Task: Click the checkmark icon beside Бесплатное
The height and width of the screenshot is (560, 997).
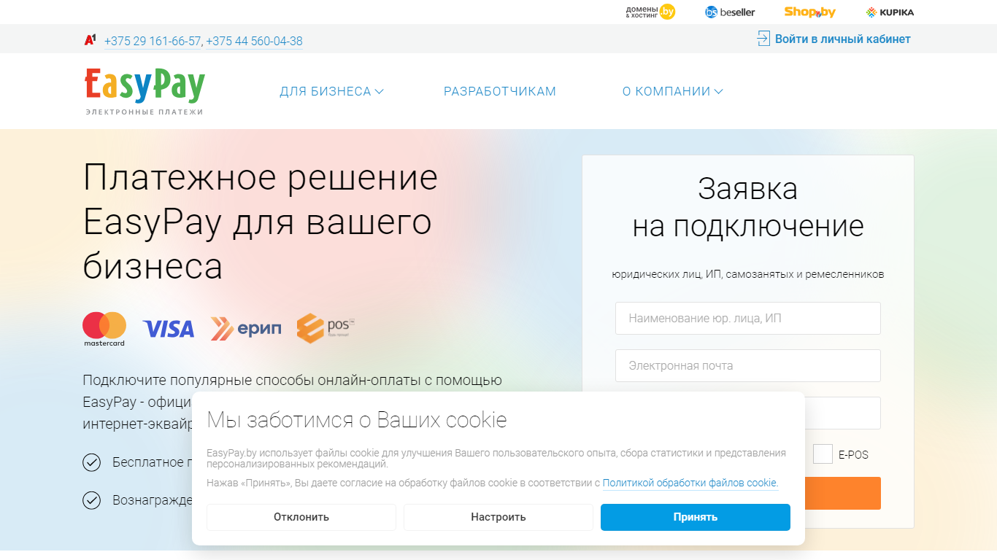Action: [91, 462]
